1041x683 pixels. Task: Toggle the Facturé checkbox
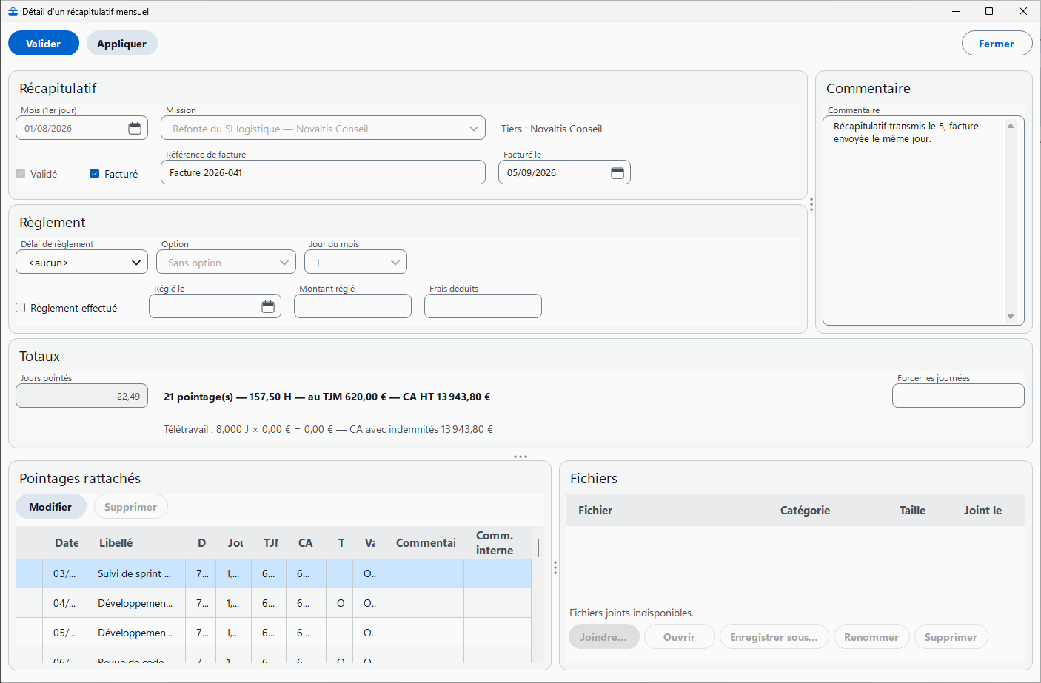click(x=94, y=174)
